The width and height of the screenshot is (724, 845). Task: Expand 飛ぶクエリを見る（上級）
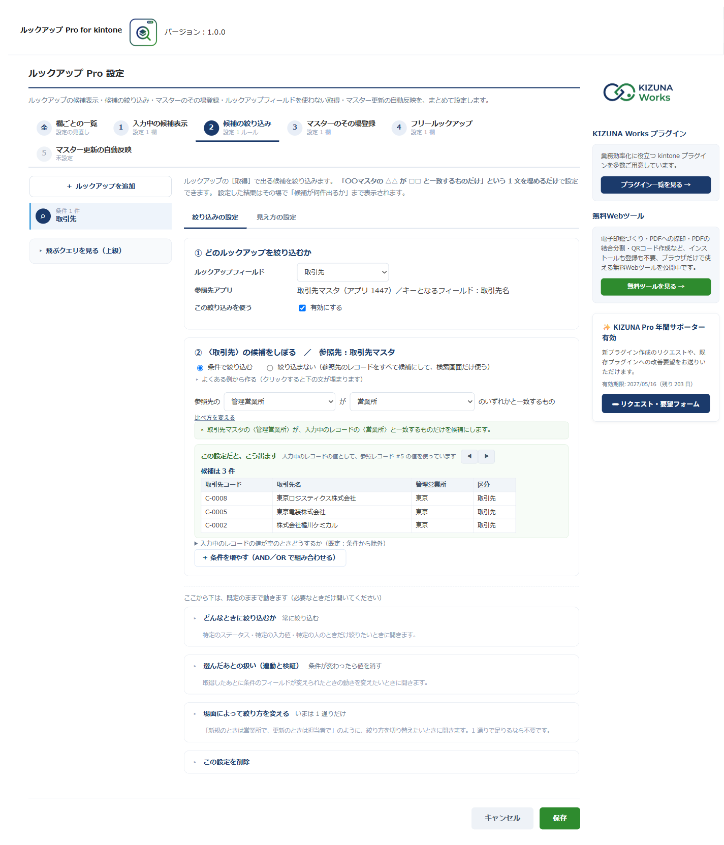[x=101, y=251]
